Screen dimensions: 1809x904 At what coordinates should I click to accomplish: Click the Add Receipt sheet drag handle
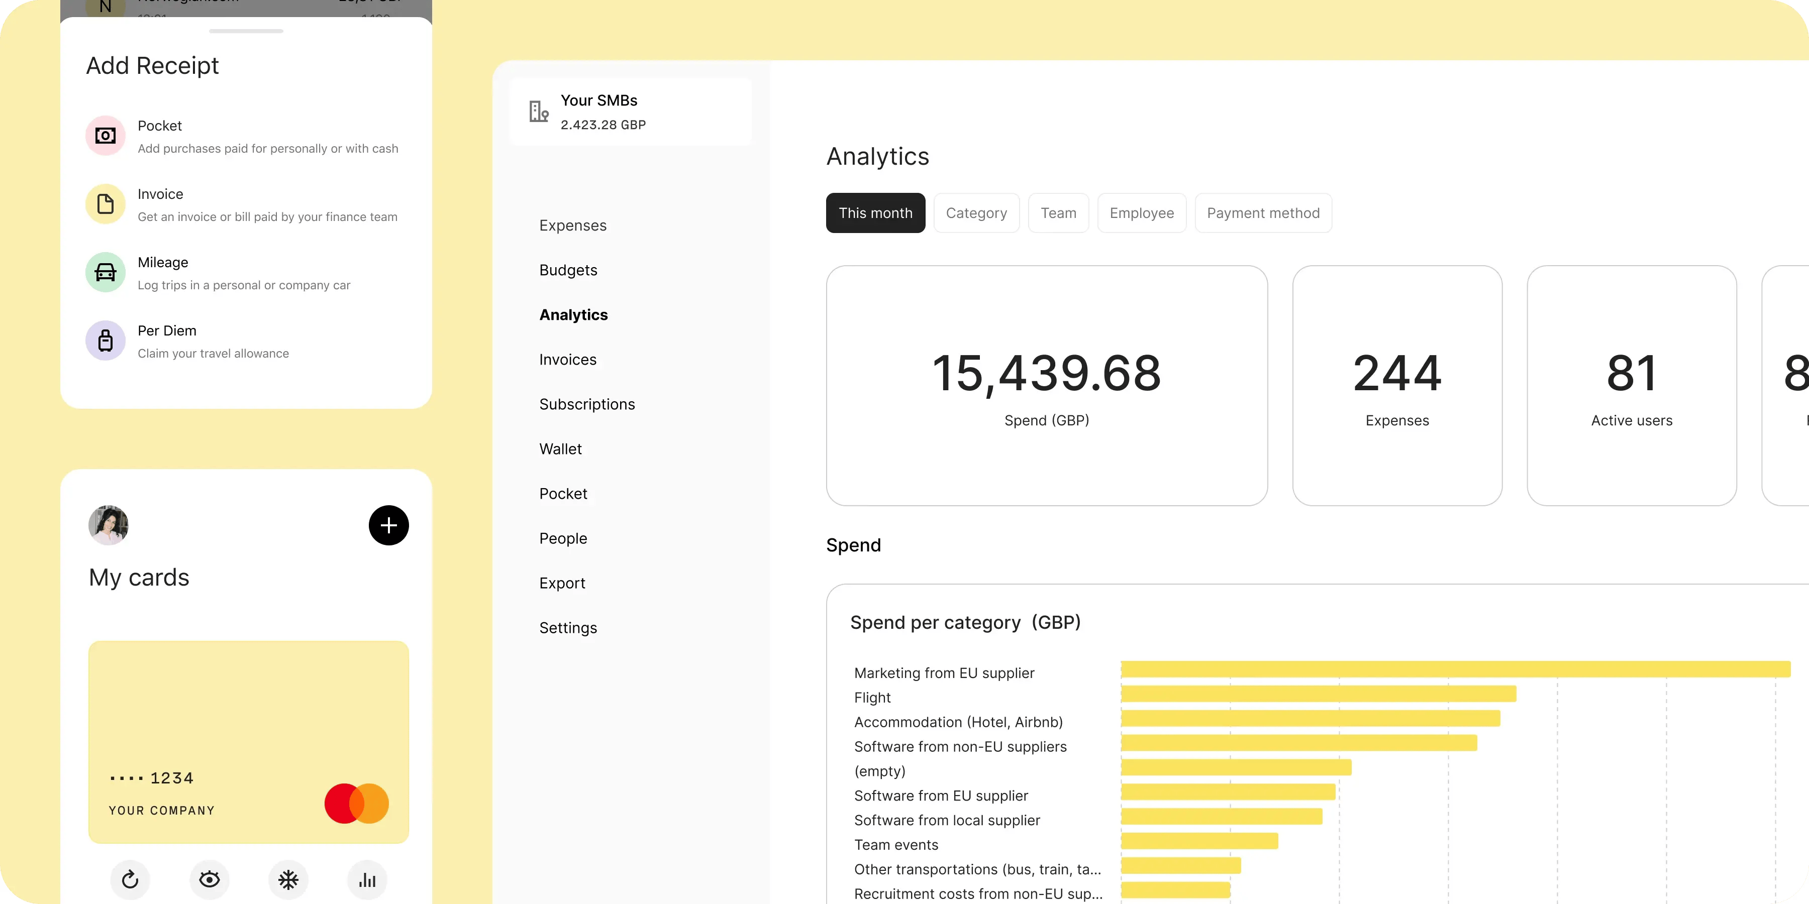coord(246,31)
